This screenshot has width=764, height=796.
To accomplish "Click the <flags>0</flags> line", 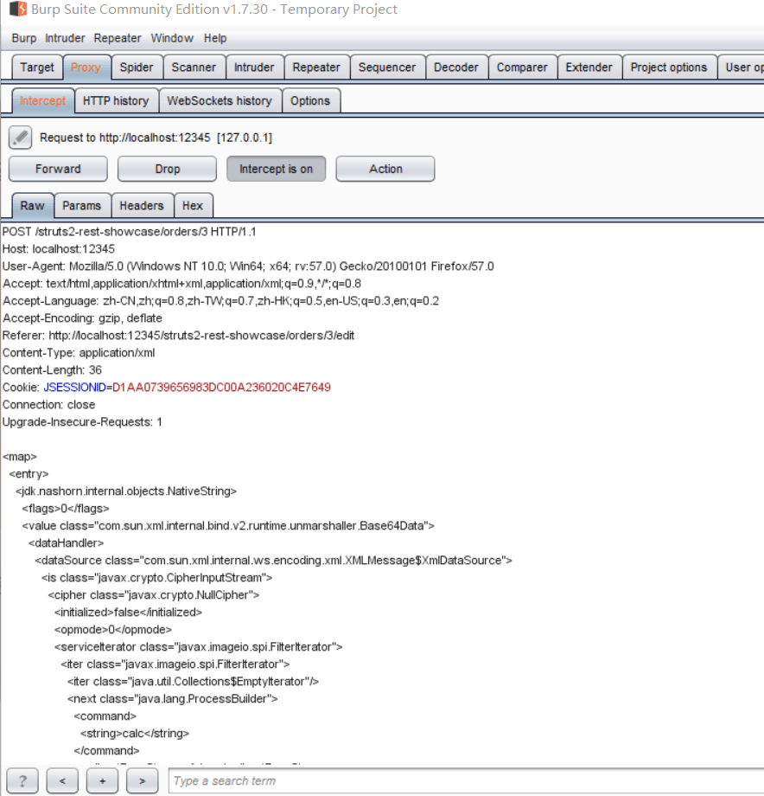I will point(66,508).
